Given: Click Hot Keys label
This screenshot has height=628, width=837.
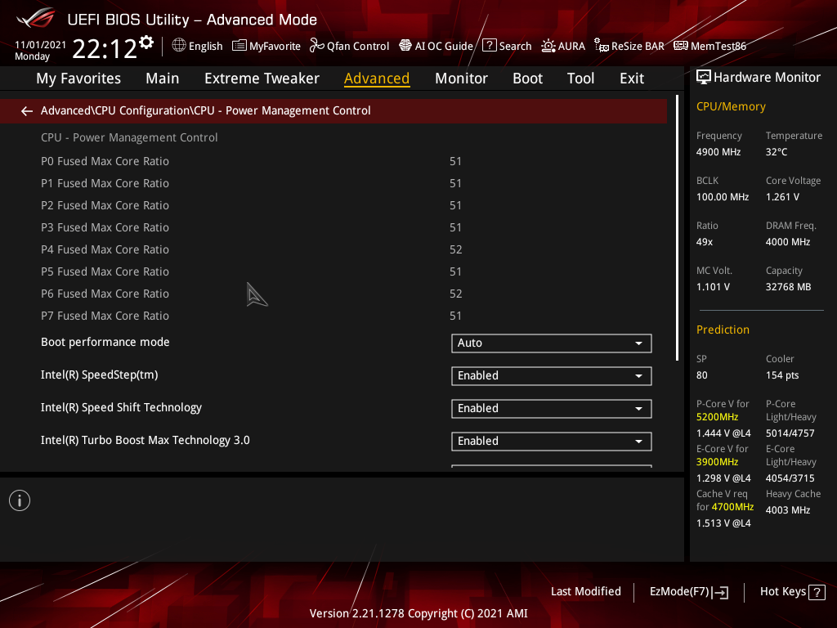Looking at the screenshot, I should click(782, 591).
